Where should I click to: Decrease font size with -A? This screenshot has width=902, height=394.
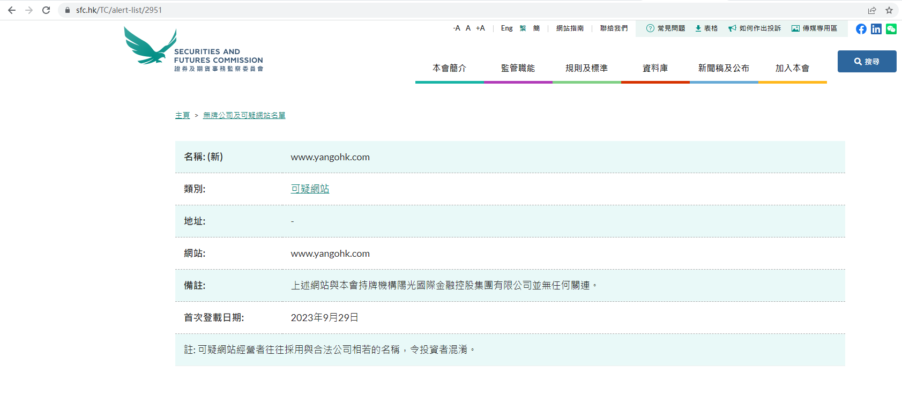[456, 28]
